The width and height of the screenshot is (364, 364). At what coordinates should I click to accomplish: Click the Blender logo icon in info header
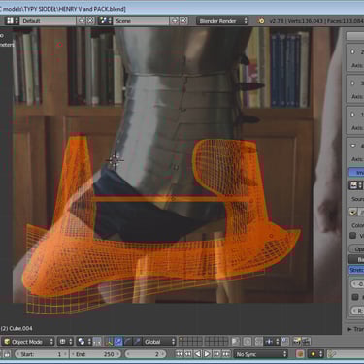tap(261, 21)
